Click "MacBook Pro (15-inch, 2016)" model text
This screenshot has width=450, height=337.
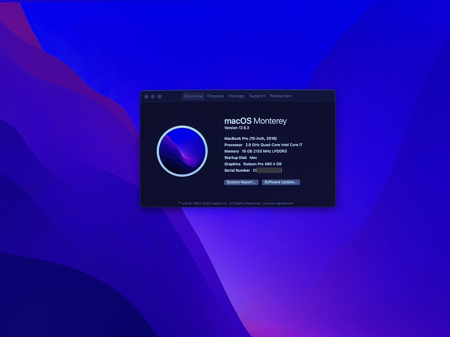coord(251,138)
